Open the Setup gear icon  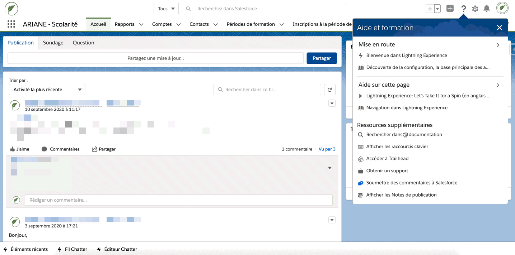click(x=475, y=9)
